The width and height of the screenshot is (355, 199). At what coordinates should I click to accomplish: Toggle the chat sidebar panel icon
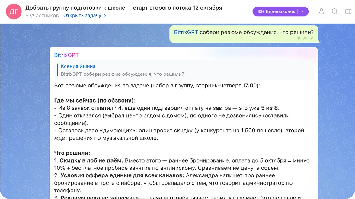click(348, 11)
